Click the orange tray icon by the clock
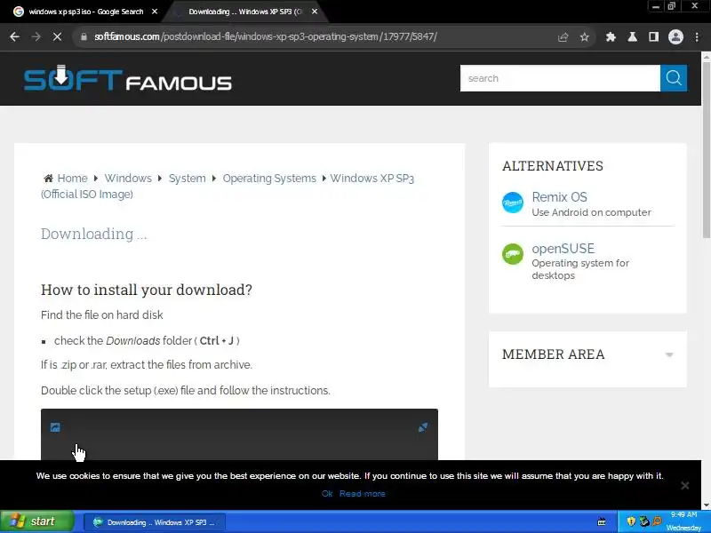 pyautogui.click(x=657, y=521)
